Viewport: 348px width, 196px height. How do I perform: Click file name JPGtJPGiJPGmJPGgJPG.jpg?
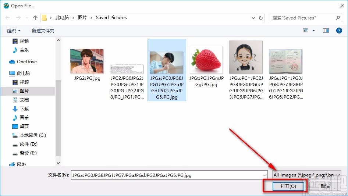206,81
